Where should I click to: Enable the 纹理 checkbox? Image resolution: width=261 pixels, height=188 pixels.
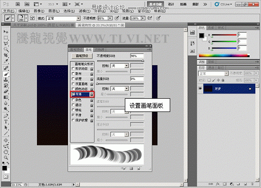click(x=73, y=78)
